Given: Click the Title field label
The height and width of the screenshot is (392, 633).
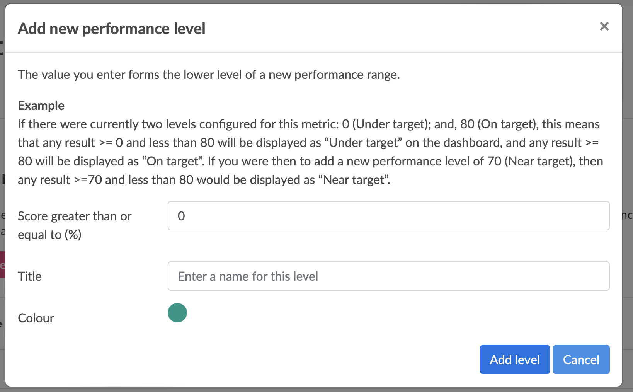Looking at the screenshot, I should pos(30,276).
